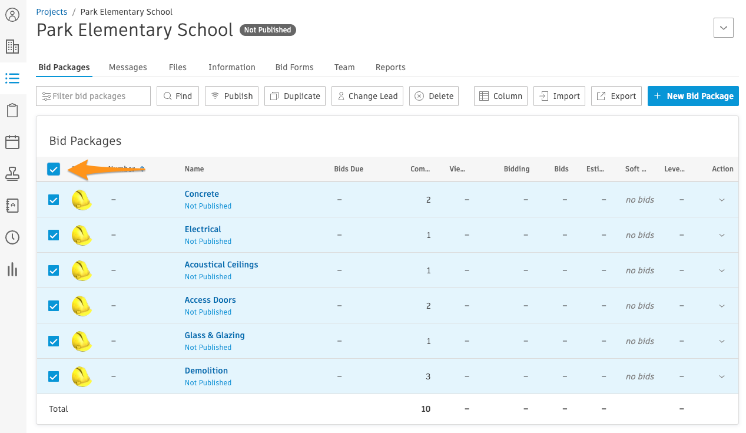Open the calendar icon in sidebar
This screenshot has width=746, height=433.
click(x=12, y=142)
